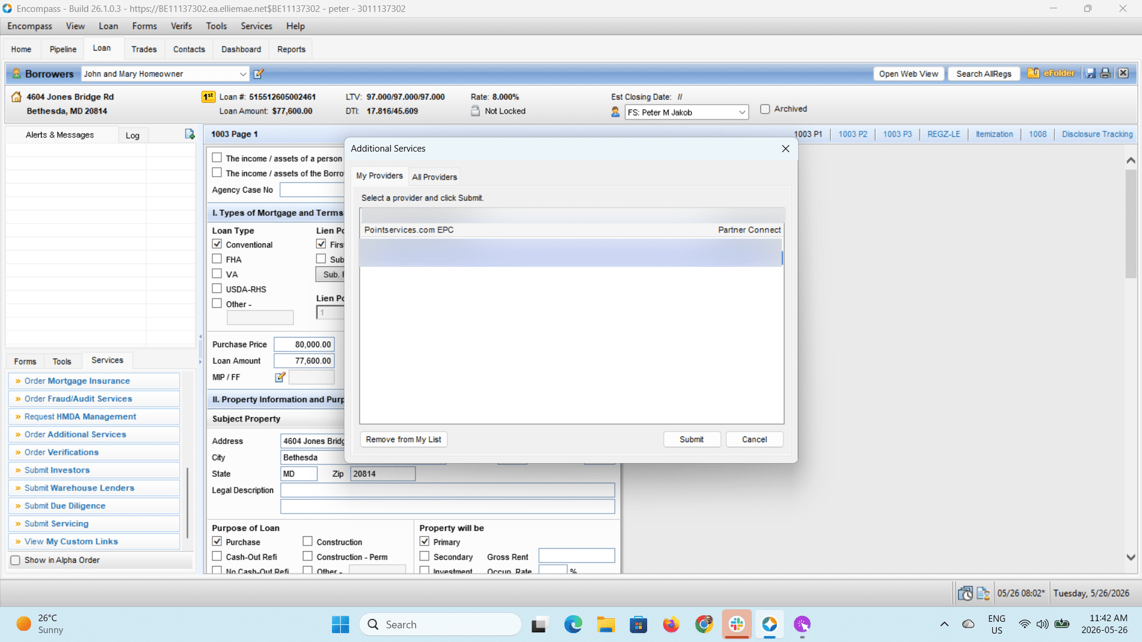This screenshot has width=1142, height=642.
Task: Click the Not Locked padlock icon
Action: click(475, 111)
